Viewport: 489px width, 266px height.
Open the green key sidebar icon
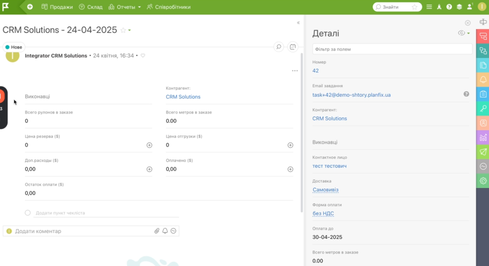483,109
